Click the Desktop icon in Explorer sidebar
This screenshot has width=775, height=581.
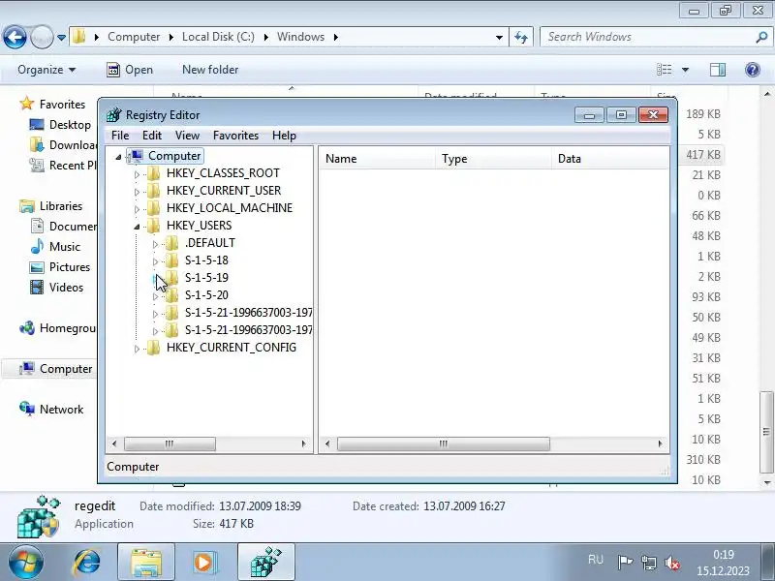coord(37,125)
